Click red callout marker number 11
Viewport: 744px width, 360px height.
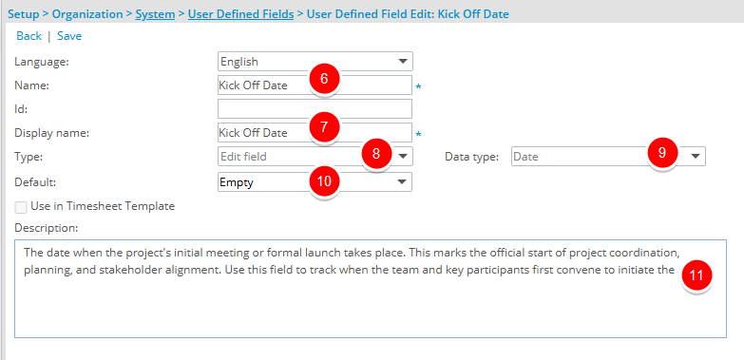coord(696,276)
